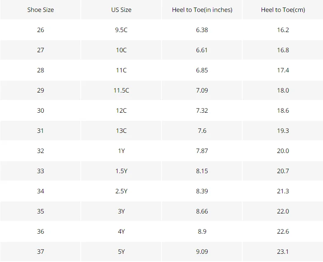
Task: Select the Heel to Toe(cm) header
Action: [x=283, y=10]
